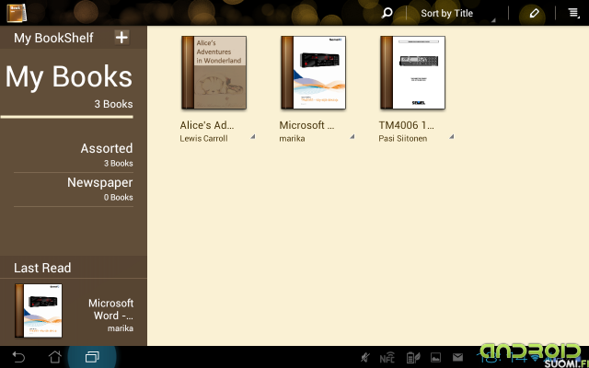This screenshot has height=368, width=589.
Task: Tap the MyLibrary book app icon
Action: click(x=17, y=13)
